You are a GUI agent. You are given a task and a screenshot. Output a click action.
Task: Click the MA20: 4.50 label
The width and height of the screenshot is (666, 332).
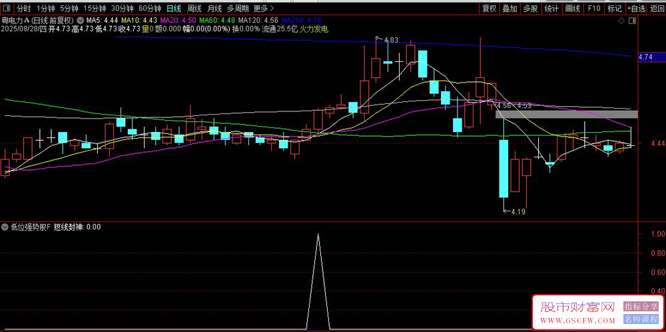pyautogui.click(x=178, y=21)
